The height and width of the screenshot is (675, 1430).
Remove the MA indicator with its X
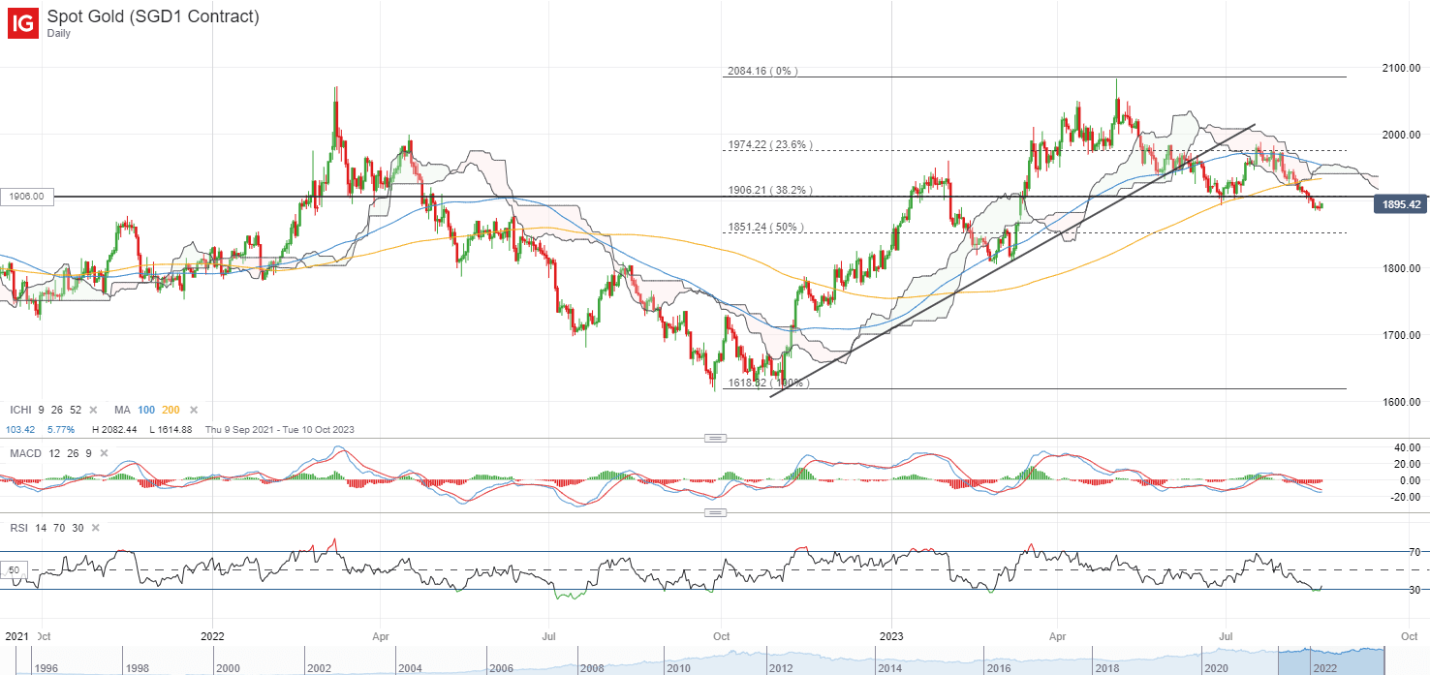point(194,410)
